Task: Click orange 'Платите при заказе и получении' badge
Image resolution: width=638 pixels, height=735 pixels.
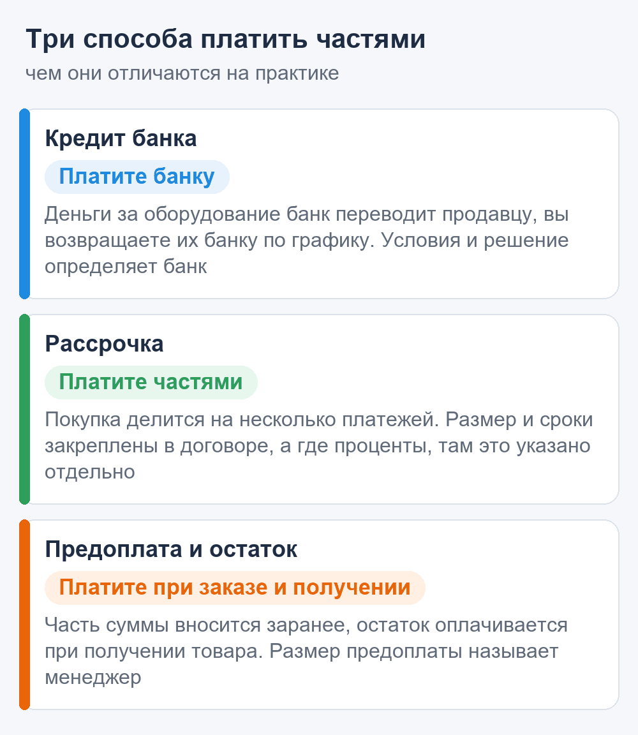Action: click(x=235, y=588)
